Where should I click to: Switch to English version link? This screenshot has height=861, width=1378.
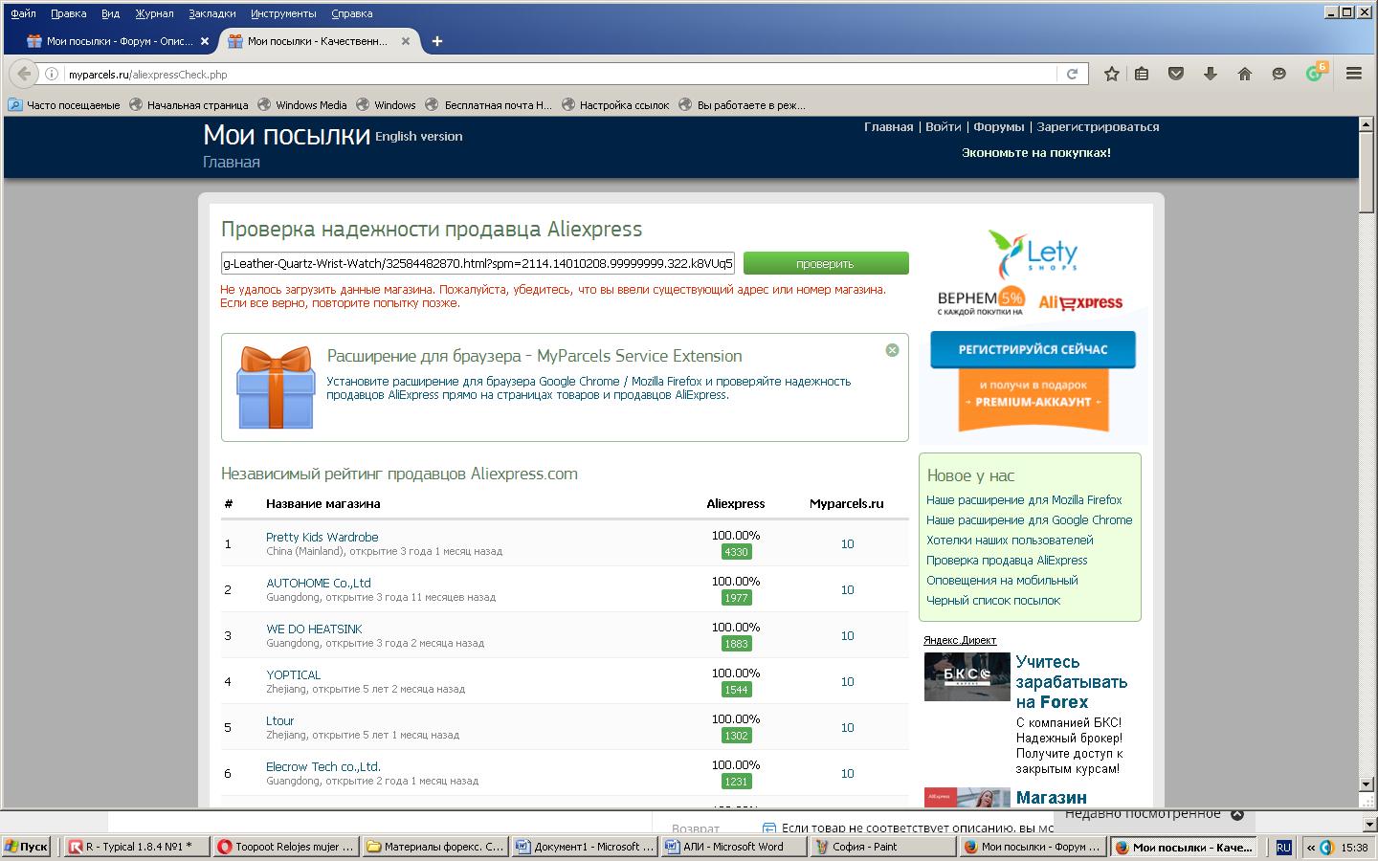[x=419, y=136]
